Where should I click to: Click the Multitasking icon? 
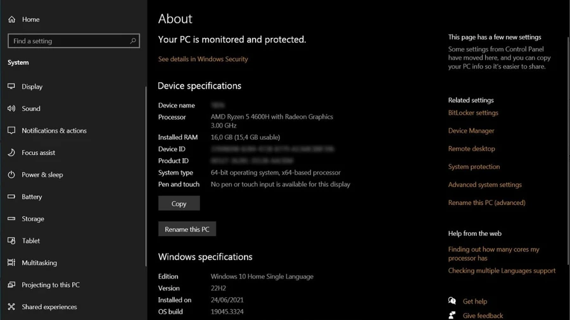pyautogui.click(x=11, y=262)
